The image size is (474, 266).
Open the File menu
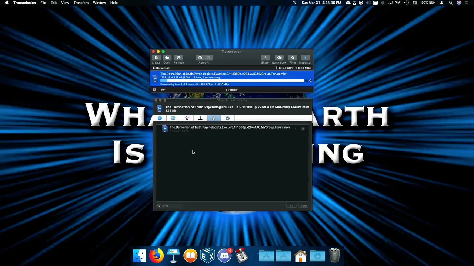pos(43,3)
